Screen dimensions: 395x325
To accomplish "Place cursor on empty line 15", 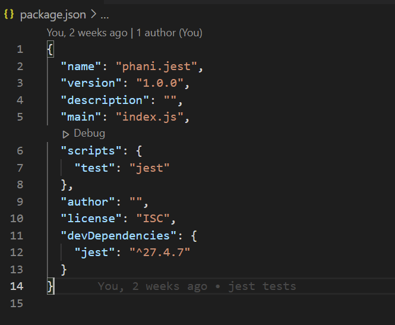I will [x=178, y=304].
